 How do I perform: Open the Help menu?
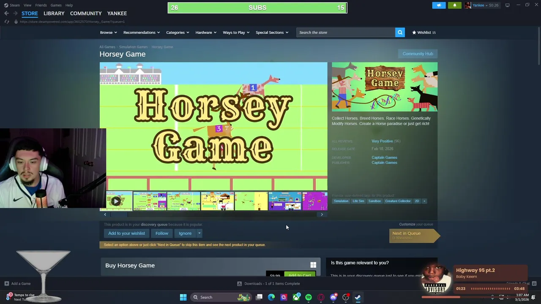tap(69, 5)
